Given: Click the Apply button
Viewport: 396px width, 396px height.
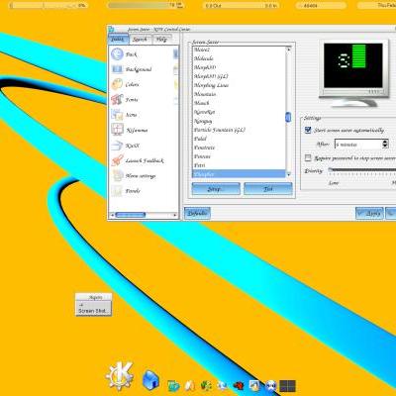Looking at the screenshot, I should tap(369, 214).
